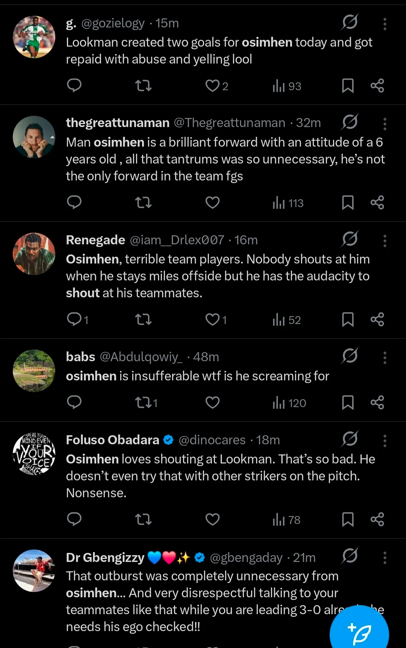Share Foluso Obadara's post
The height and width of the screenshot is (648, 406).
click(x=377, y=519)
